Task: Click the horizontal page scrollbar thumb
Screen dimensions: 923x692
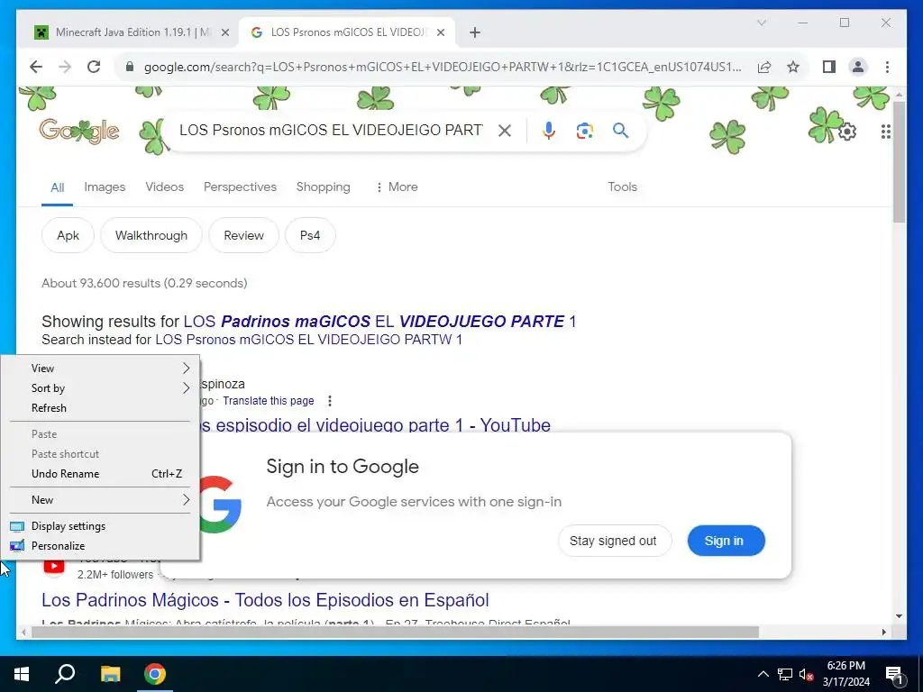Action: (x=395, y=632)
